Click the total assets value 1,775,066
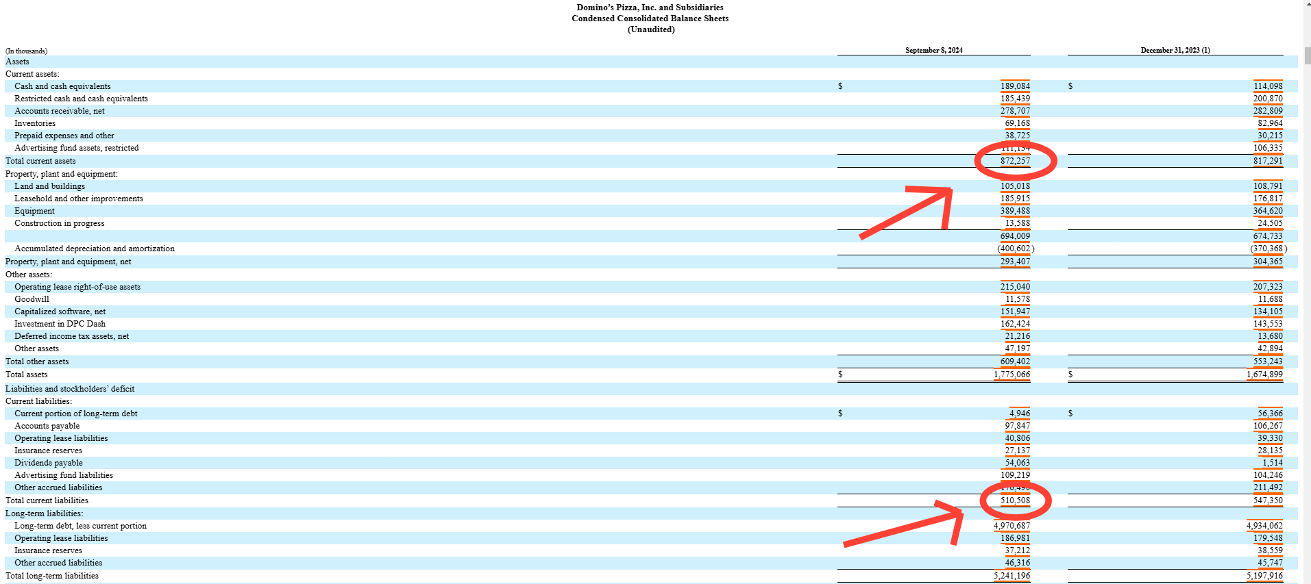 pos(1012,374)
